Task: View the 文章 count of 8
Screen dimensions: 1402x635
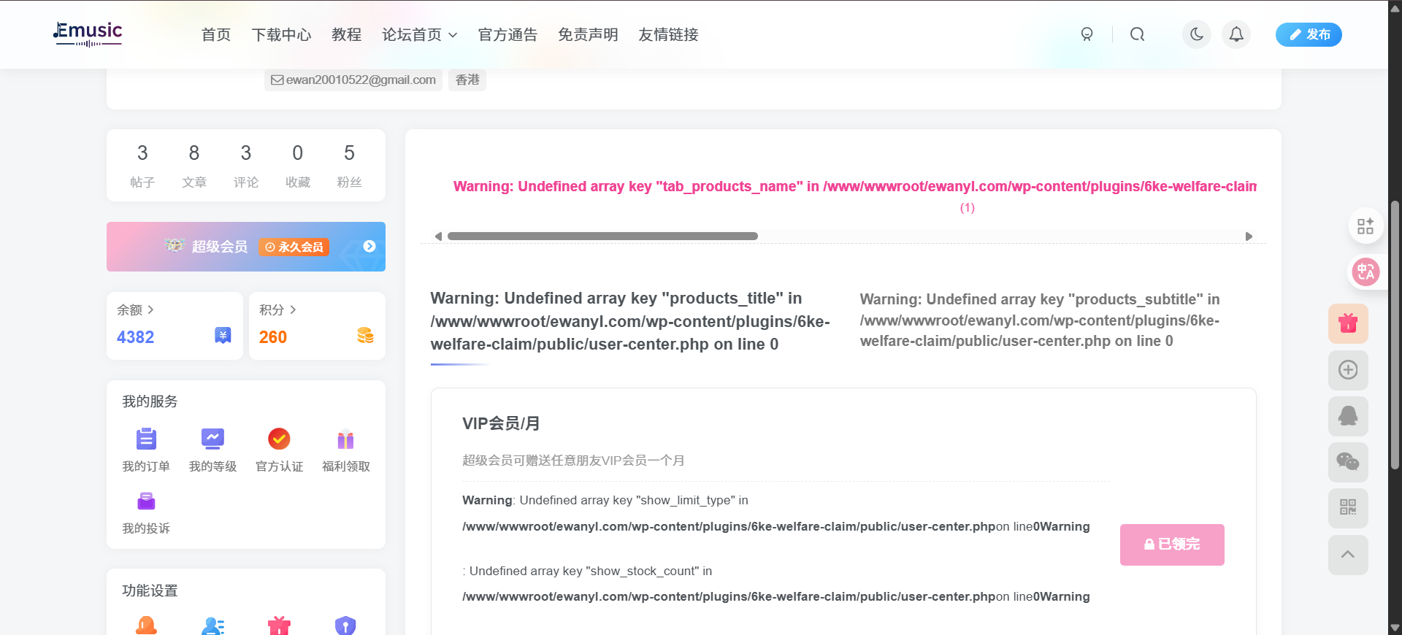Action: (x=194, y=166)
